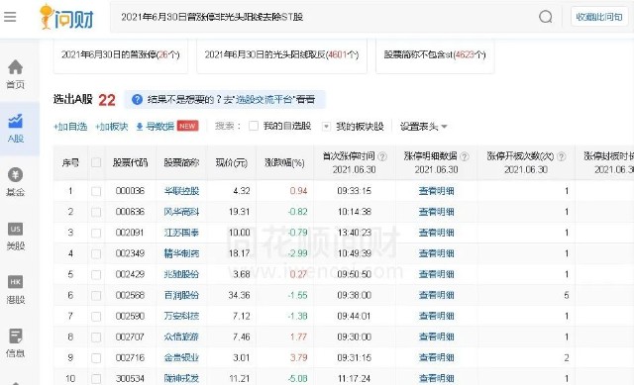This screenshot has height=385, width=634.
Task: Click price 34.36 cell
Action: click(x=239, y=295)
